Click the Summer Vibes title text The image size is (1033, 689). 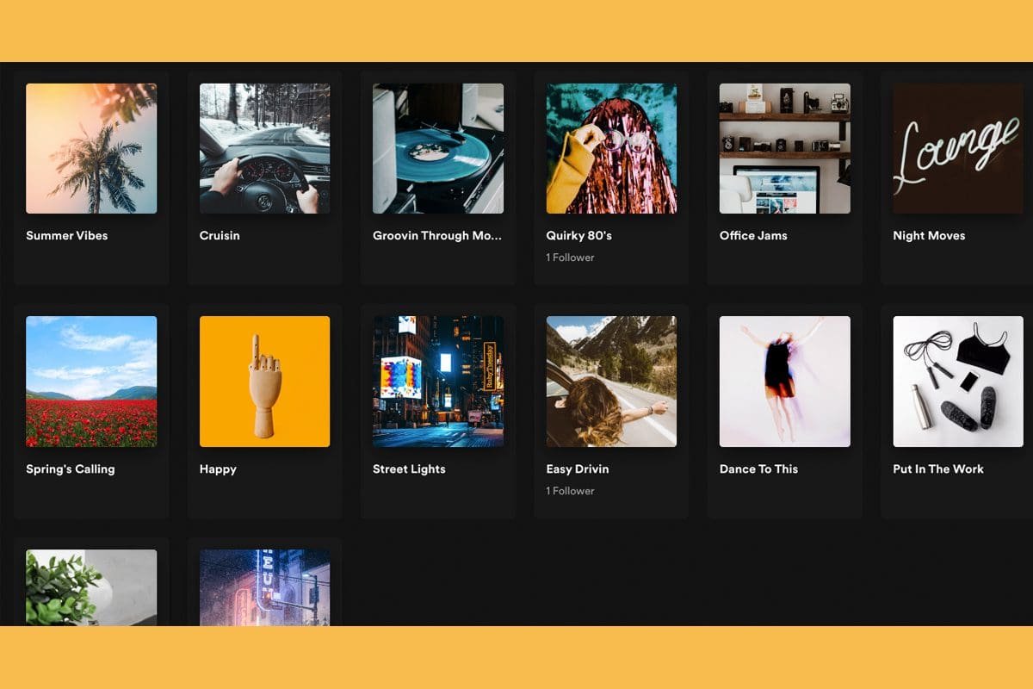click(x=67, y=236)
